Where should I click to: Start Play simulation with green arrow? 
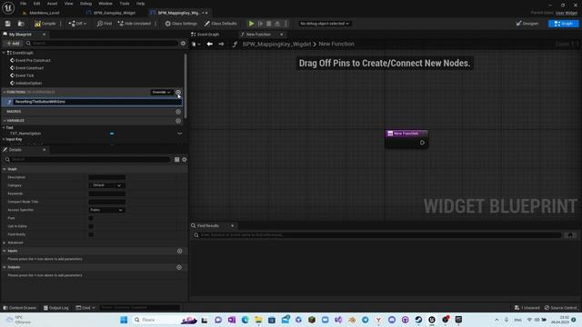coord(251,24)
